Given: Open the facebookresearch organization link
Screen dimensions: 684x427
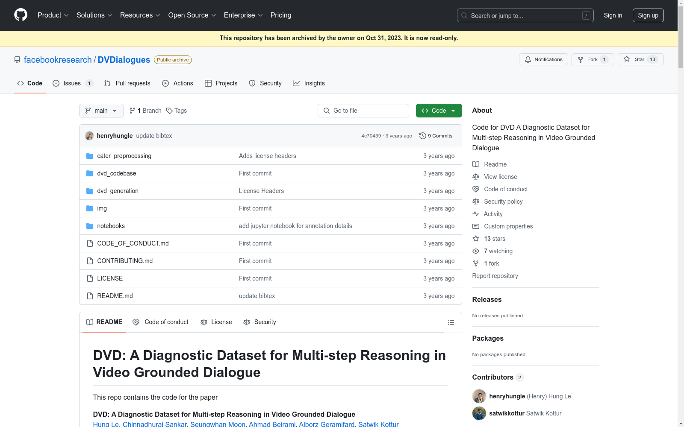Looking at the screenshot, I should click(x=58, y=60).
